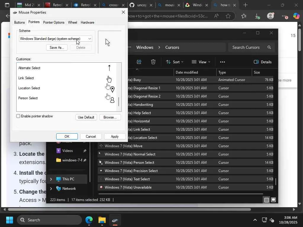Click the taskbar Search box
The width and height of the screenshot is (303, 227).
point(49,220)
